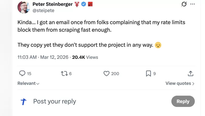Click the Grok explain post icon
The width and height of the screenshot is (205, 116).
[x=184, y=4]
